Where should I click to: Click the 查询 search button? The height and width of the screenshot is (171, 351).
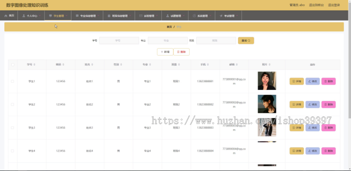[246, 41]
